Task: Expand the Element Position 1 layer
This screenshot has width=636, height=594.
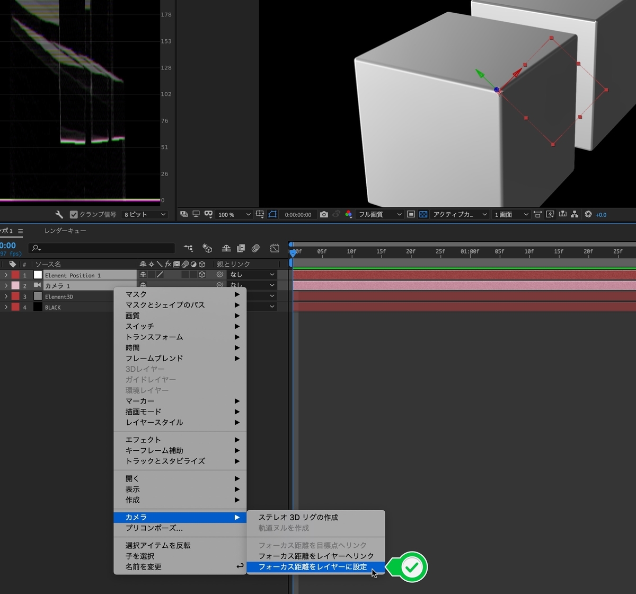Action: coord(6,275)
